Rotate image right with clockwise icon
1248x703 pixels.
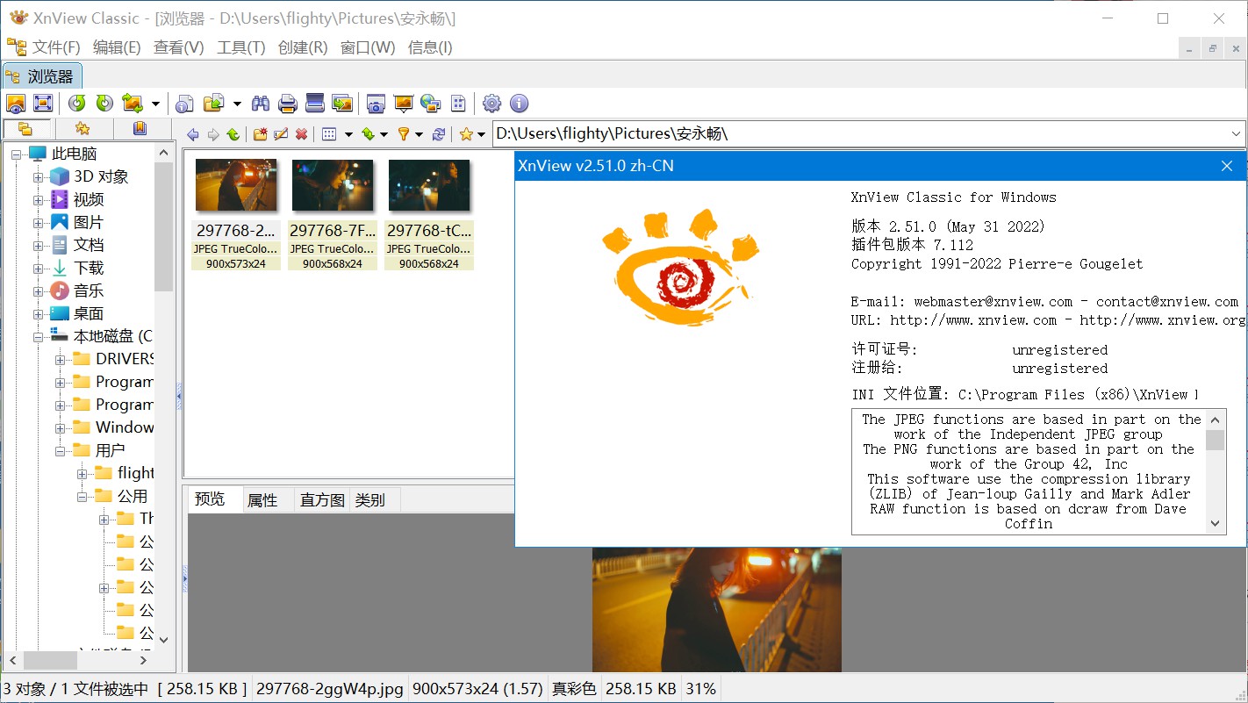point(104,104)
